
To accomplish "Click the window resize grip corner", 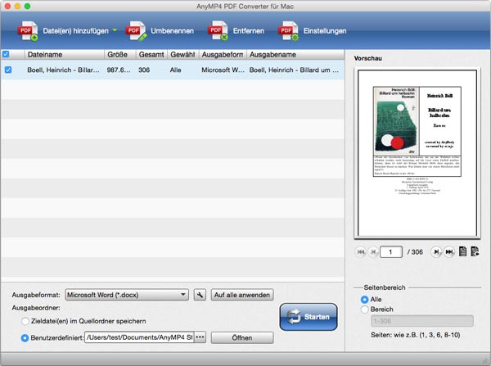I will pos(485,360).
